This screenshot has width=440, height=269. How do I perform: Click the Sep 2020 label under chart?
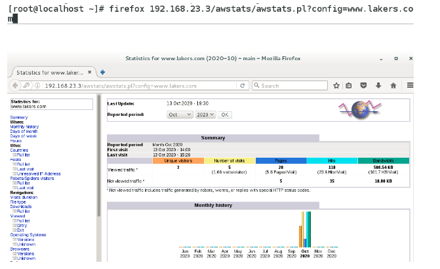coord(292,253)
